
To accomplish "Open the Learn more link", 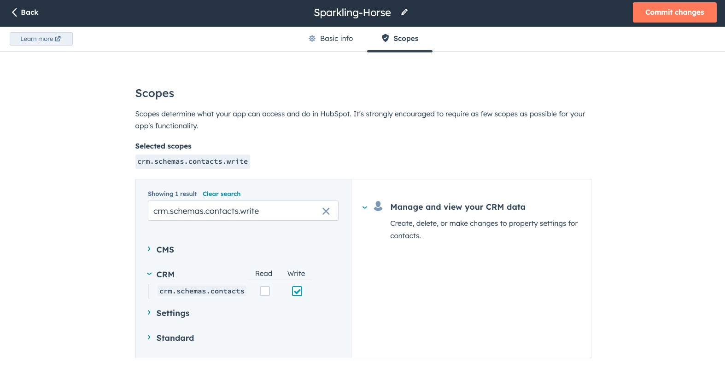I will tap(41, 39).
